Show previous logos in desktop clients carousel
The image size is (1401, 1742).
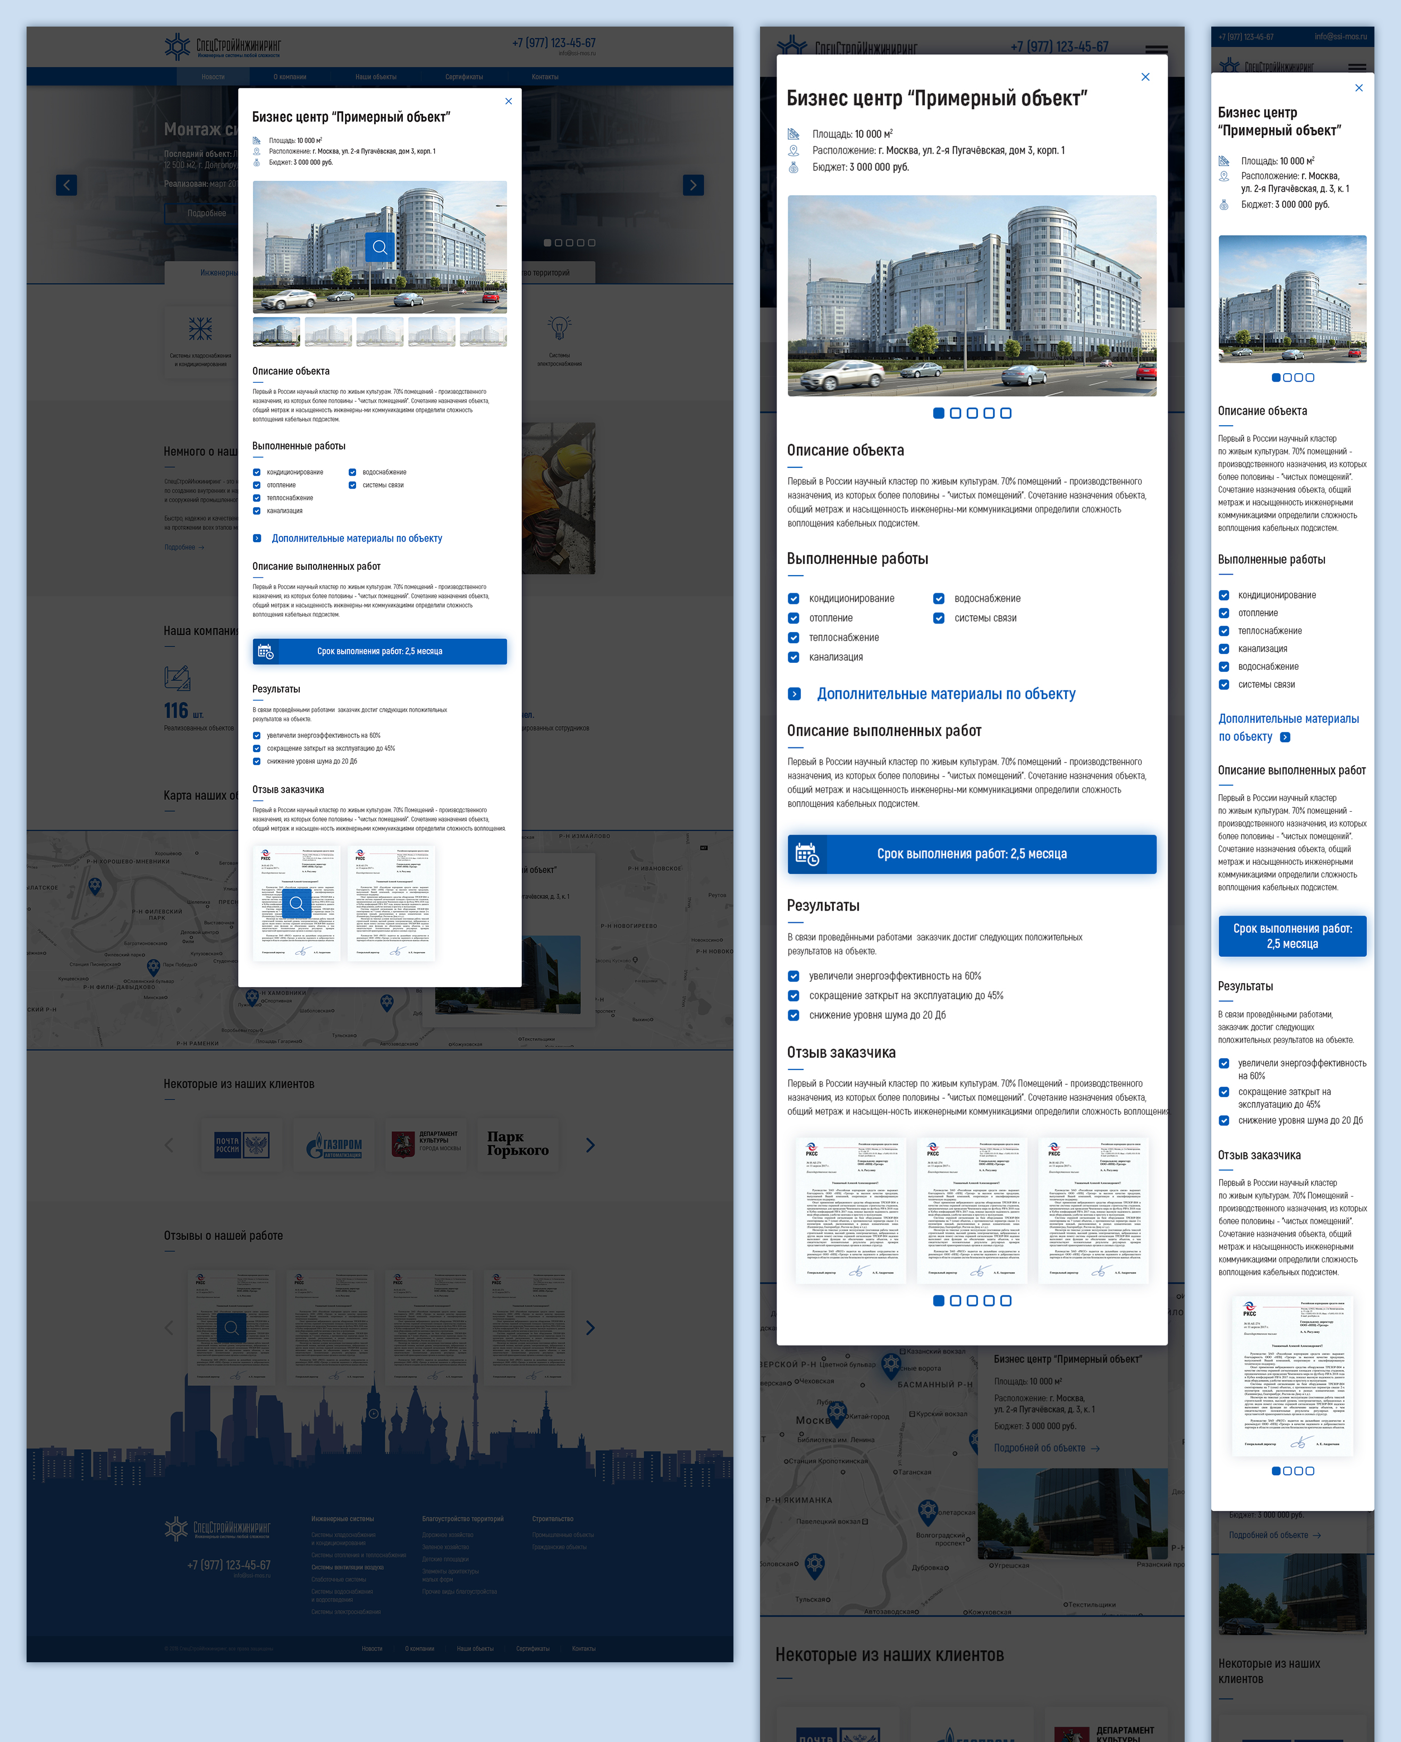click(x=169, y=1145)
